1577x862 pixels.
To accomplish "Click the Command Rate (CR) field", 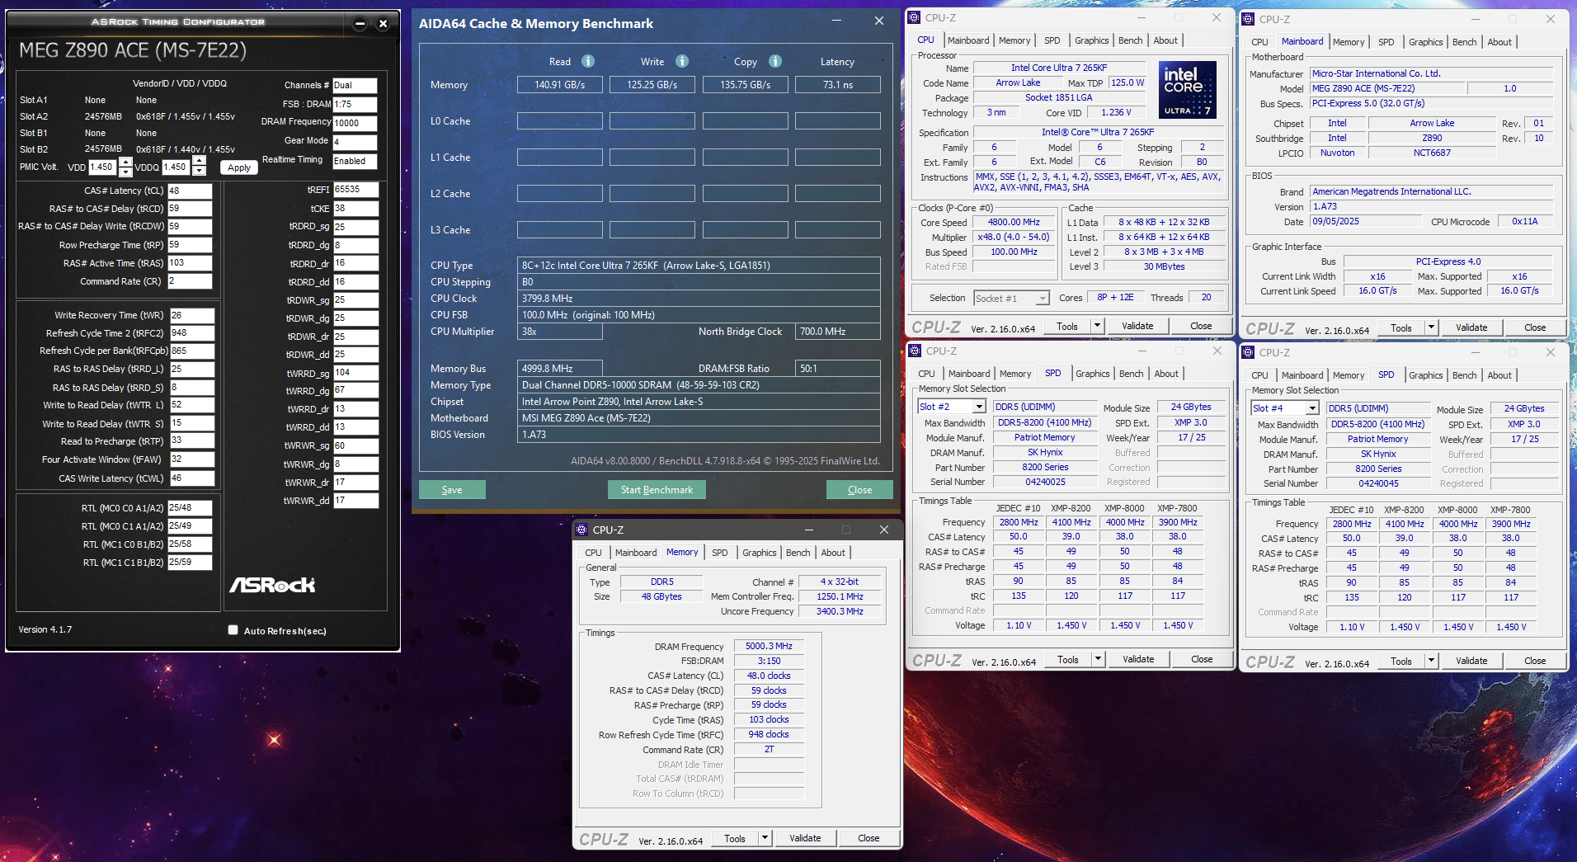I will point(190,281).
